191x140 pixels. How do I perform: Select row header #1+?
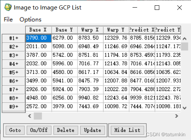pos(14,38)
